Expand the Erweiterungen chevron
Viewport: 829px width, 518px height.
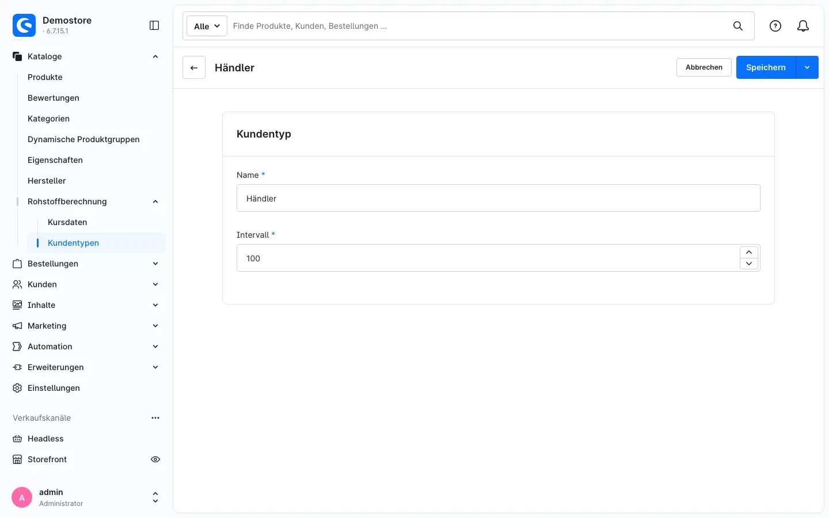click(155, 367)
